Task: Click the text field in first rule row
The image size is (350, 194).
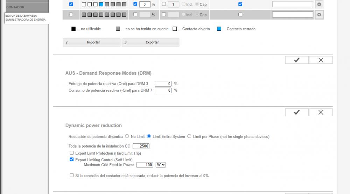Action: coord(293,4)
